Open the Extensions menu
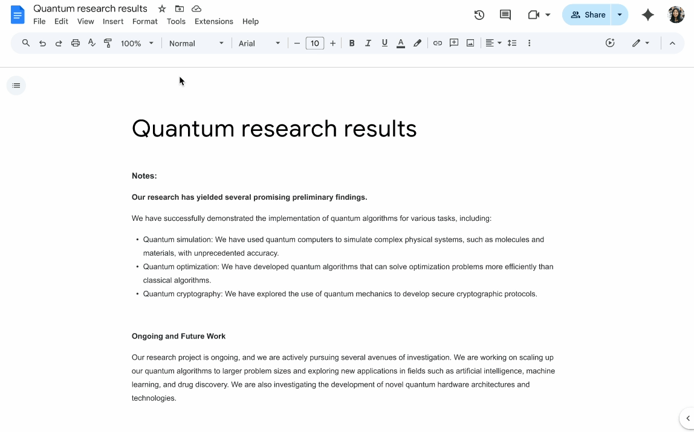 pyautogui.click(x=213, y=21)
